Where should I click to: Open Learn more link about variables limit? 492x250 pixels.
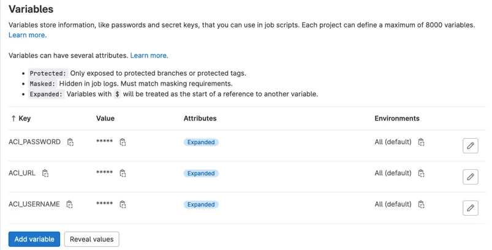point(28,35)
